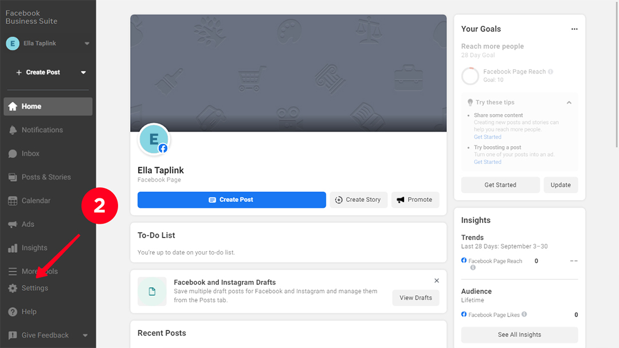Viewport: 619px width, 348px height.
Task: Click the Settings gear icon
Action: tap(13, 288)
